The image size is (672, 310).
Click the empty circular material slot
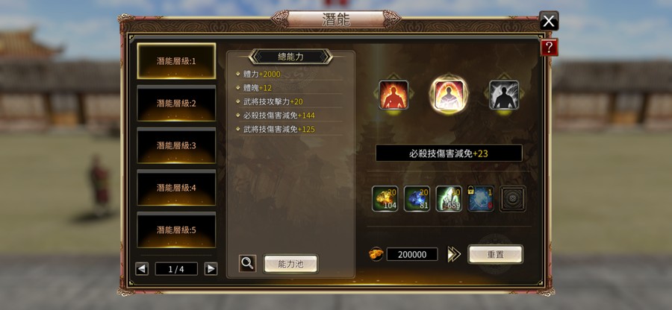512,199
